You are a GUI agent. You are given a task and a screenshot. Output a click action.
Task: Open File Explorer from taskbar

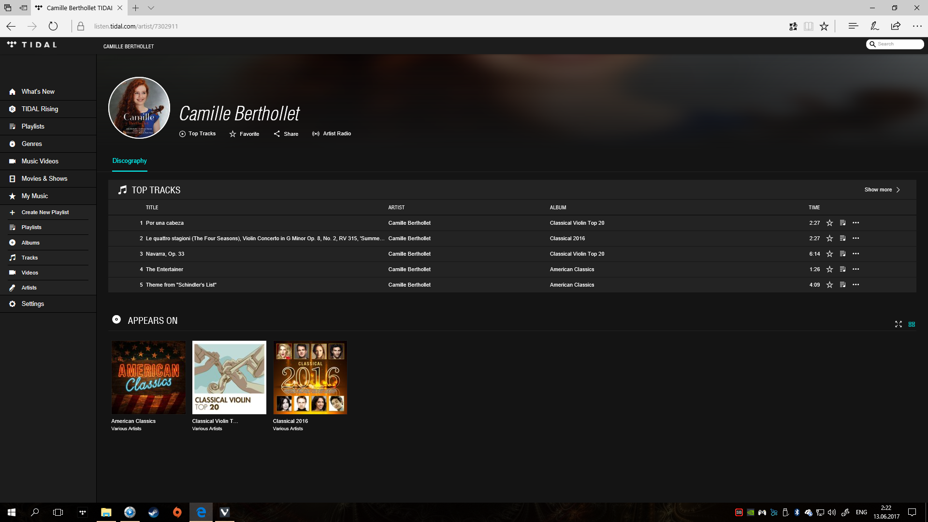coord(106,512)
